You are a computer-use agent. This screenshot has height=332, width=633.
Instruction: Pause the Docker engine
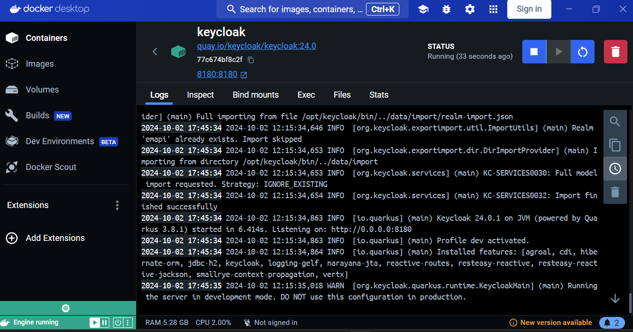pos(105,323)
